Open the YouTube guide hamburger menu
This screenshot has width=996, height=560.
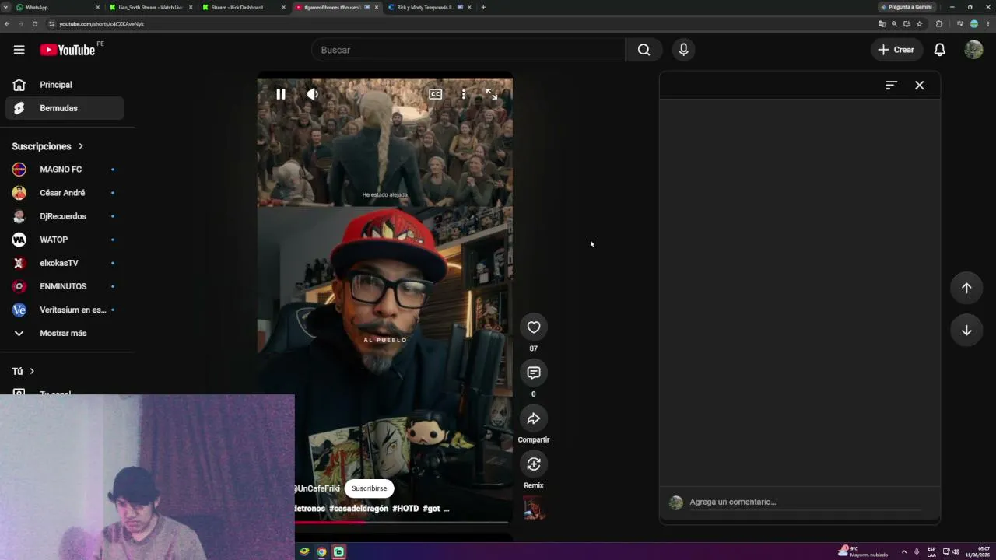click(x=19, y=50)
